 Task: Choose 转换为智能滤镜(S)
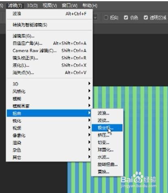[50, 25]
